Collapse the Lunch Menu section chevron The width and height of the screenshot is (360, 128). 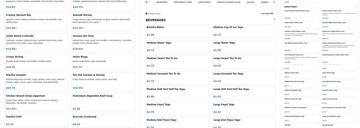tap(357, 6)
